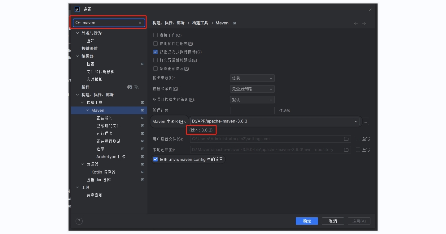Select 文件和代码模板 in settings tree
446x234 pixels.
[x=100, y=72]
